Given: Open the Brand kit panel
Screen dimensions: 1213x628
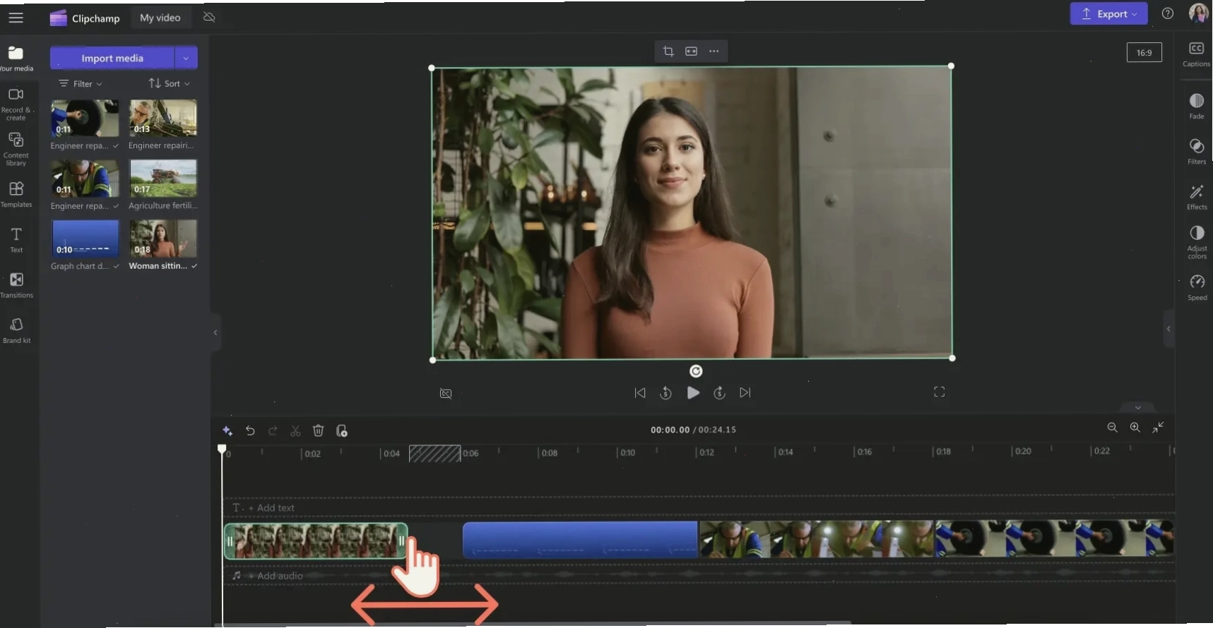Looking at the screenshot, I should point(16,330).
